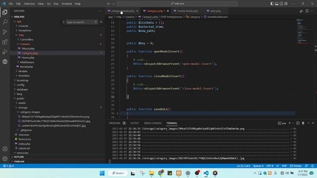317x178 pixels.
Task: Open editor more actions ellipsis
Action: [x=313, y=11]
